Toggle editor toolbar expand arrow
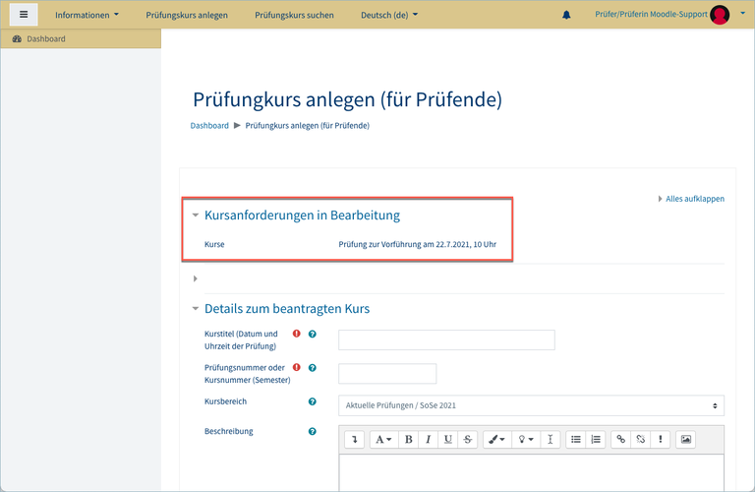The image size is (755, 492). pyautogui.click(x=354, y=439)
